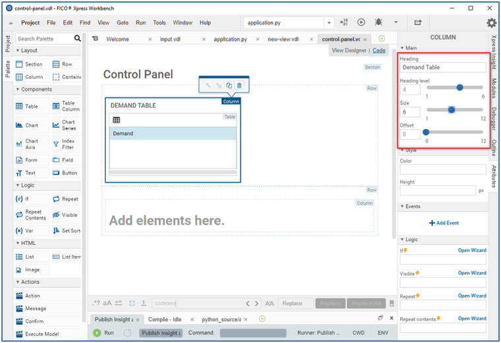Select the Chart Series component
This screenshot has width=501, height=343.
[66, 125]
